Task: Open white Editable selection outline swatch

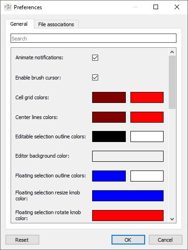Action: (x=147, y=136)
